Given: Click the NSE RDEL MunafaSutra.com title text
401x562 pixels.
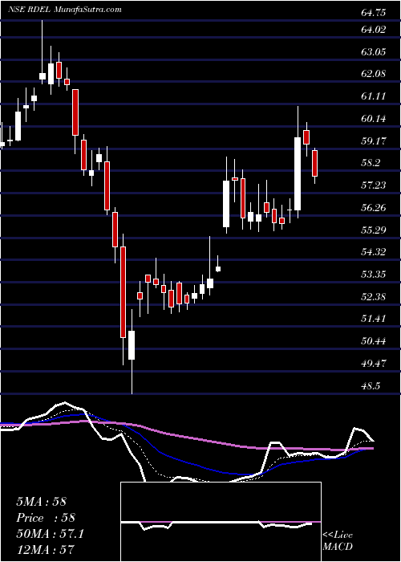Looking at the screenshot, I should tap(65, 10).
